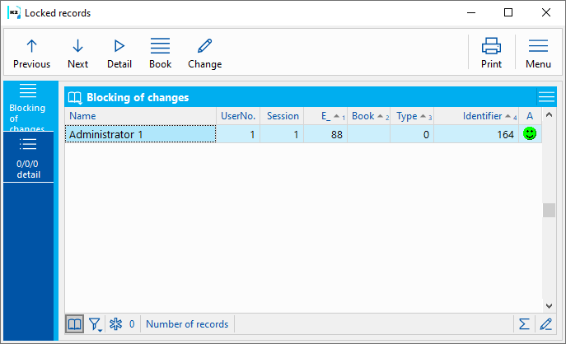Screen dimensions: 566x344
Task: Click the A column header
Action: [530, 116]
